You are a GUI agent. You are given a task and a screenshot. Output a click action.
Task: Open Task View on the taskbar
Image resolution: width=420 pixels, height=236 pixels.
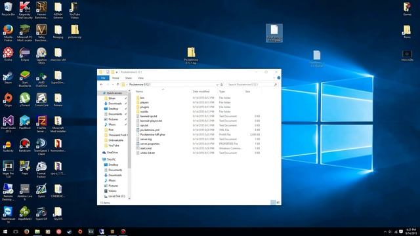click(x=16, y=231)
